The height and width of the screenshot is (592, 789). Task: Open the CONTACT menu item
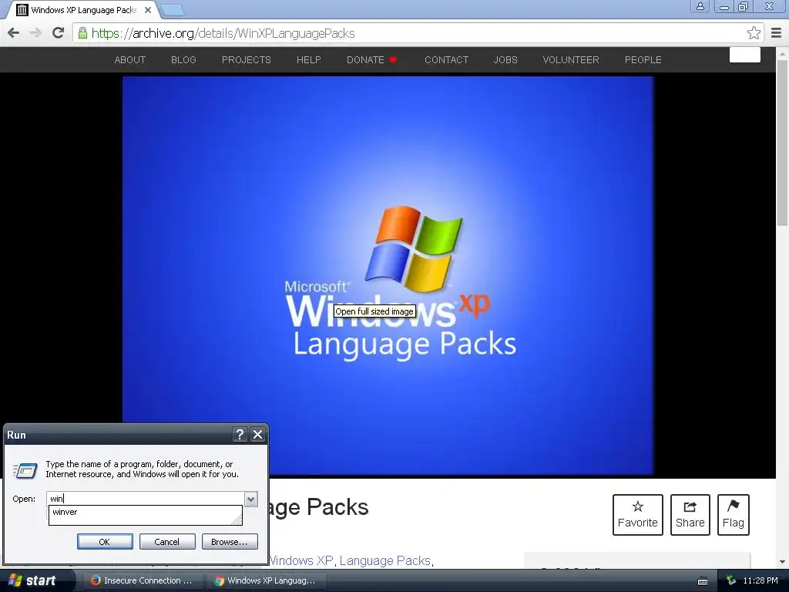tap(446, 60)
